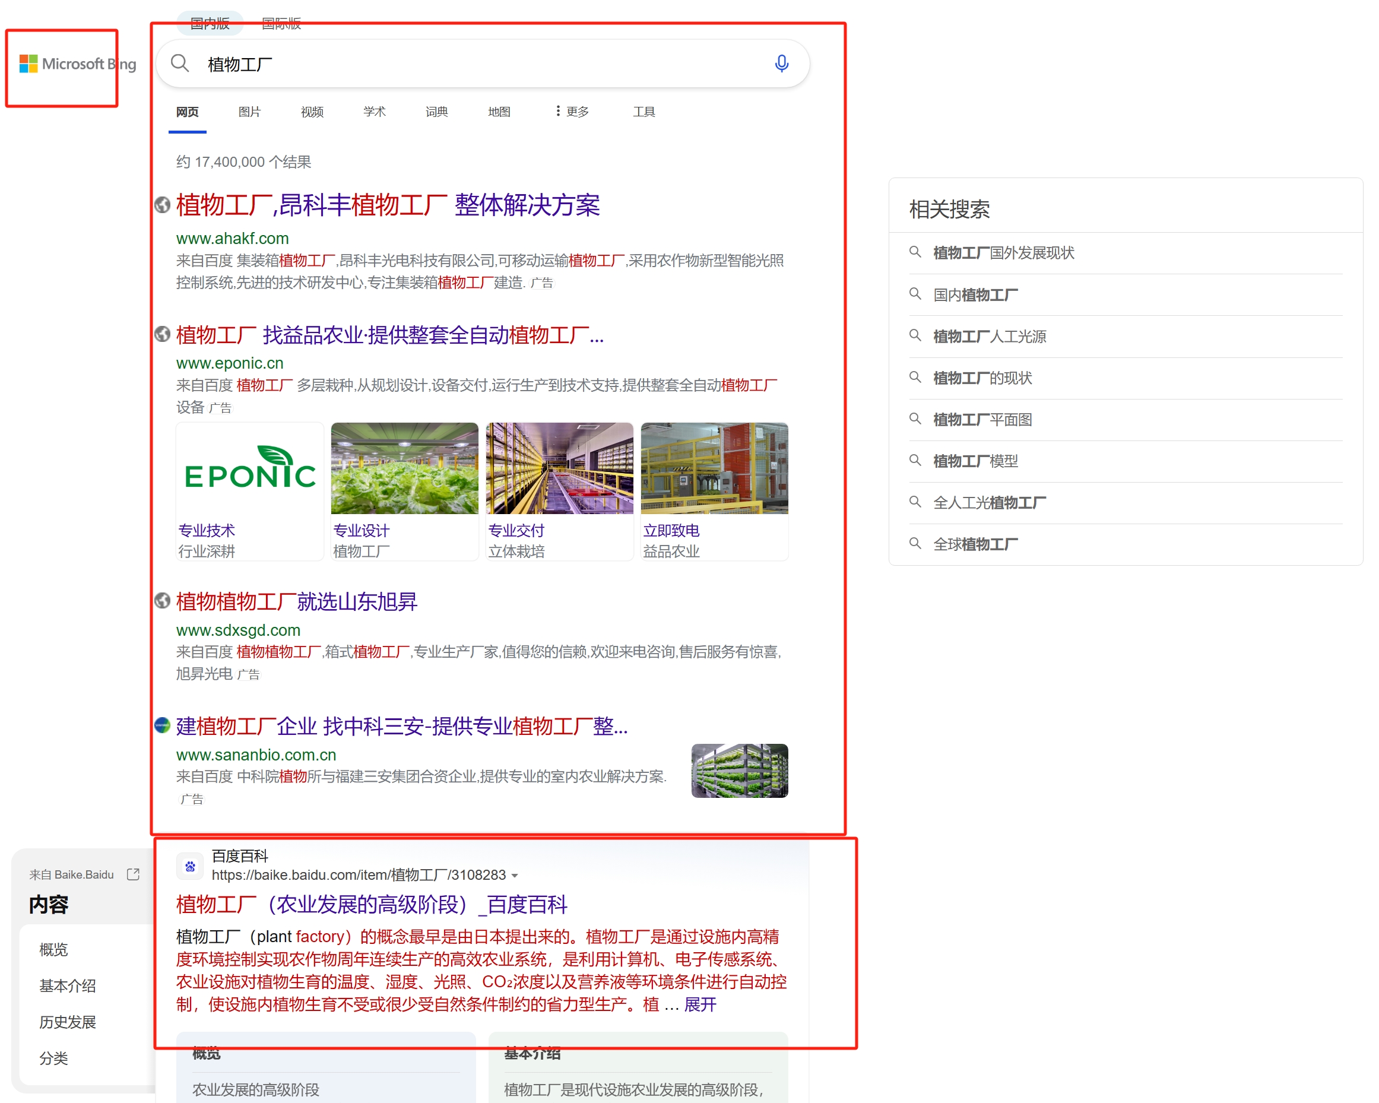Screen dimensions: 1379x1103
Task: Open the 更多 dropdown menu
Action: pyautogui.click(x=571, y=112)
